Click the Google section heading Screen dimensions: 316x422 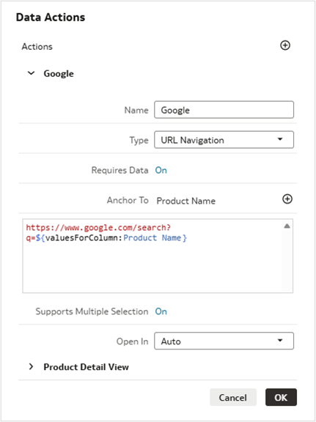[x=59, y=73]
